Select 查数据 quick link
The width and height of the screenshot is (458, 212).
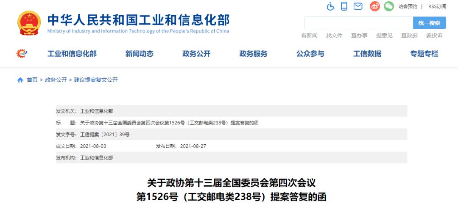(x=409, y=36)
